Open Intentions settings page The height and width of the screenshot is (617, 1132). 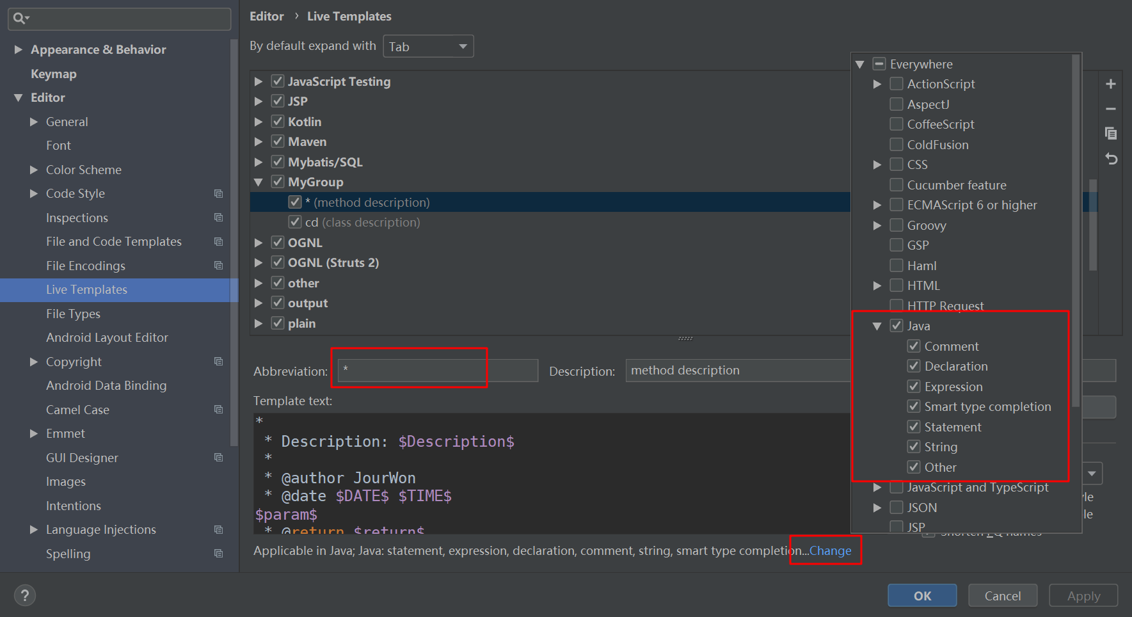(74, 506)
